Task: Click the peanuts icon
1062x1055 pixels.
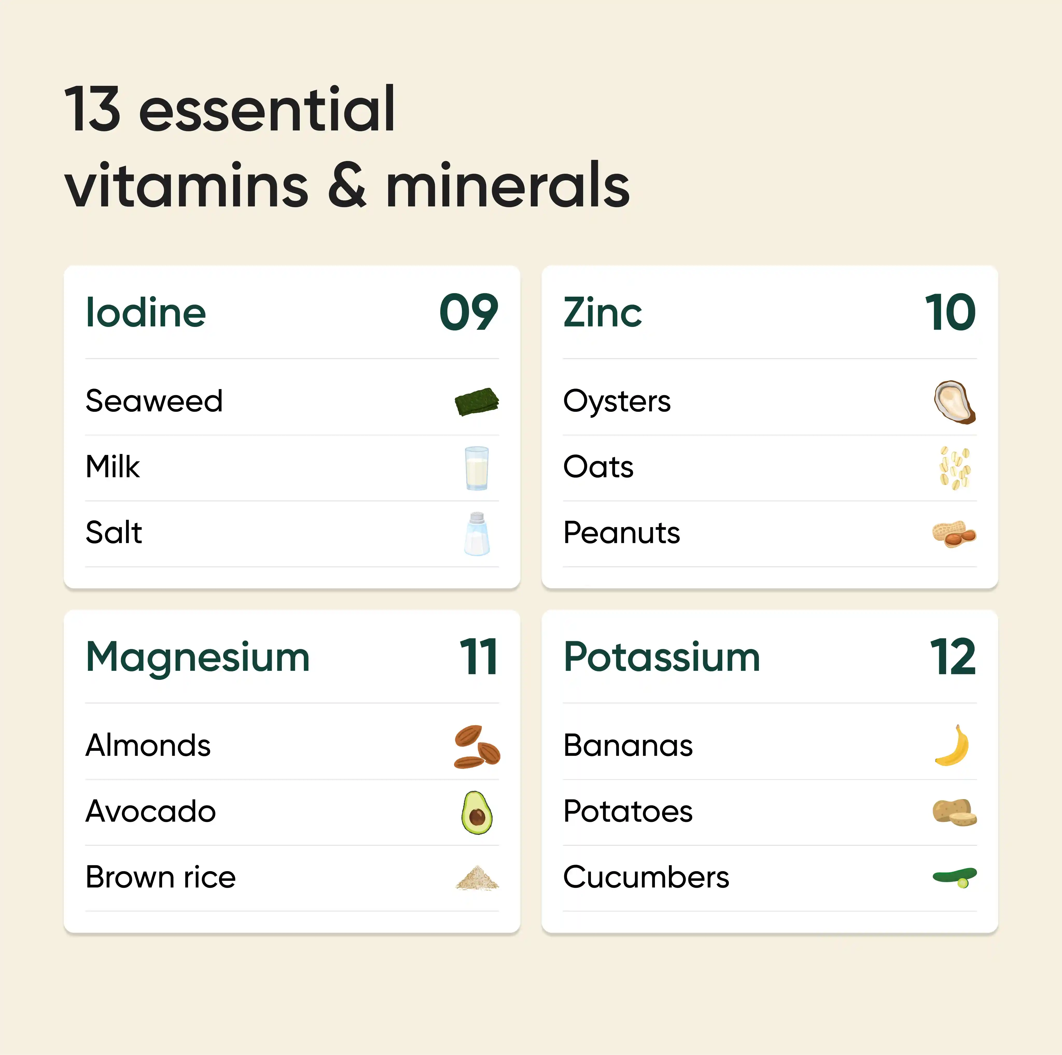Action: tap(954, 534)
